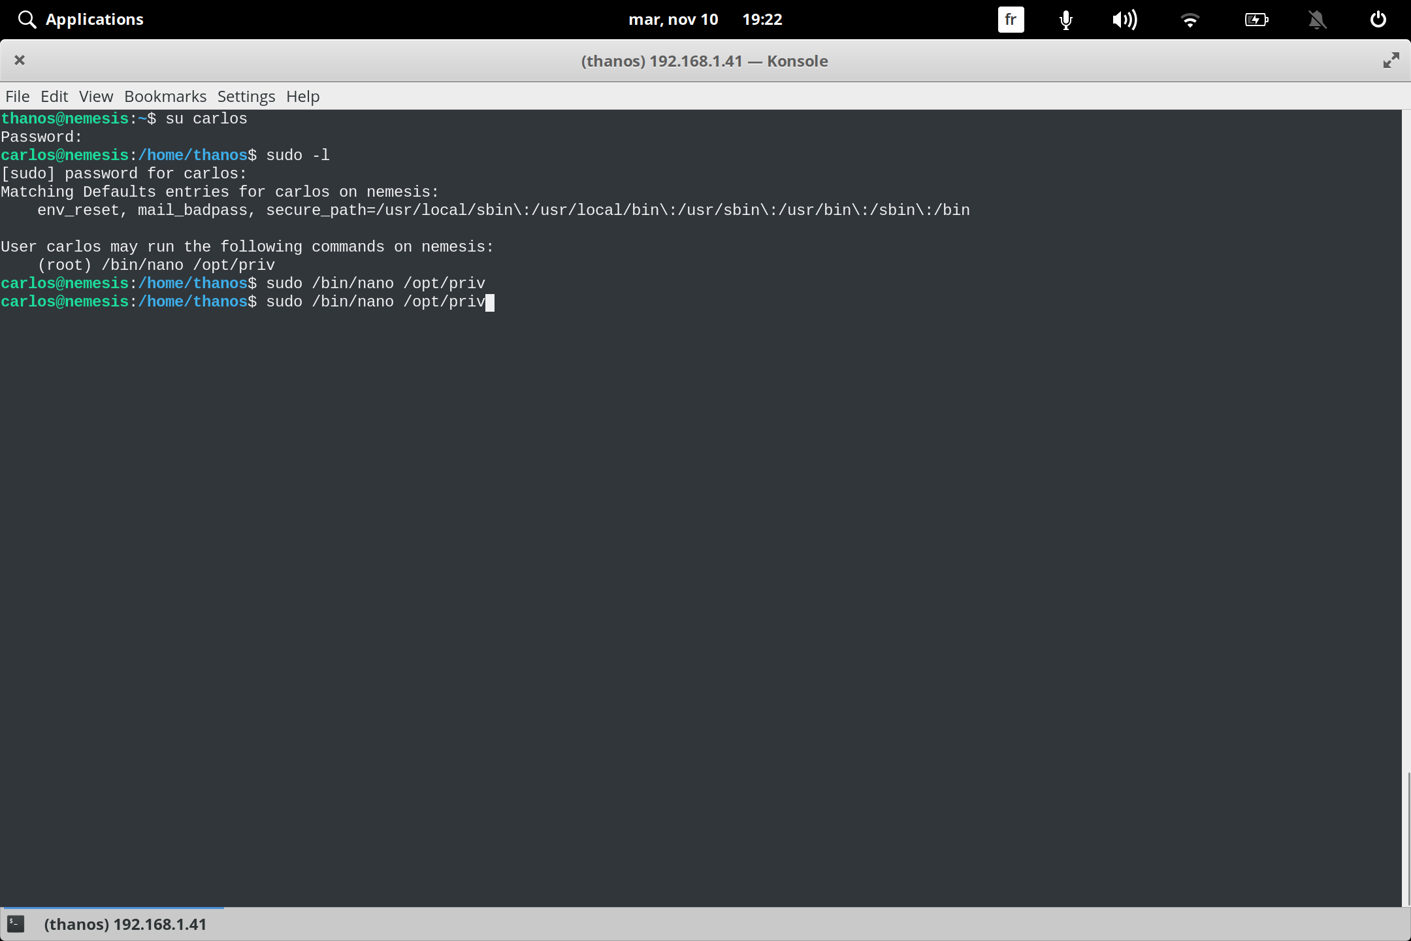The height and width of the screenshot is (941, 1411).
Task: Click the Wi-Fi status icon in the top bar
Action: (x=1190, y=20)
